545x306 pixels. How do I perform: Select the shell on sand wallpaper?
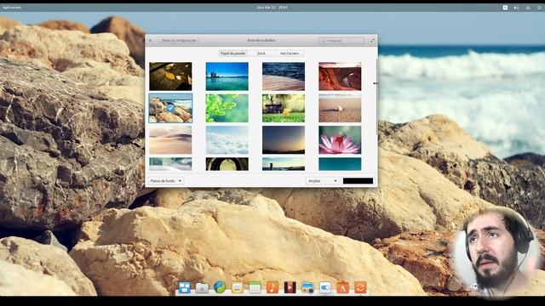coord(340,108)
